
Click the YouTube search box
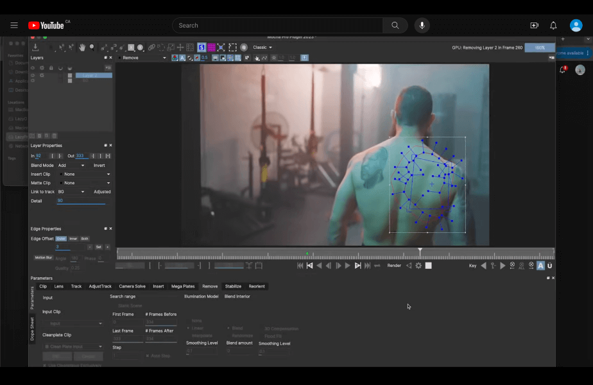click(277, 25)
